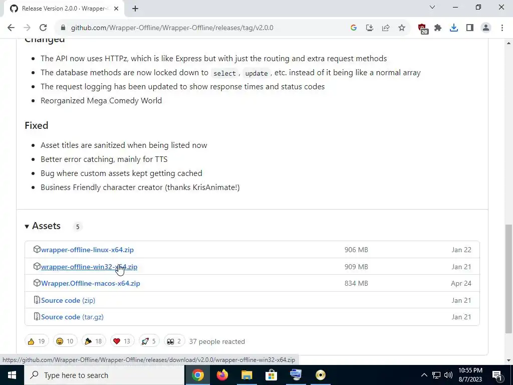Open the tab search chevron
The height and width of the screenshot is (385, 513).
tap(432, 7)
